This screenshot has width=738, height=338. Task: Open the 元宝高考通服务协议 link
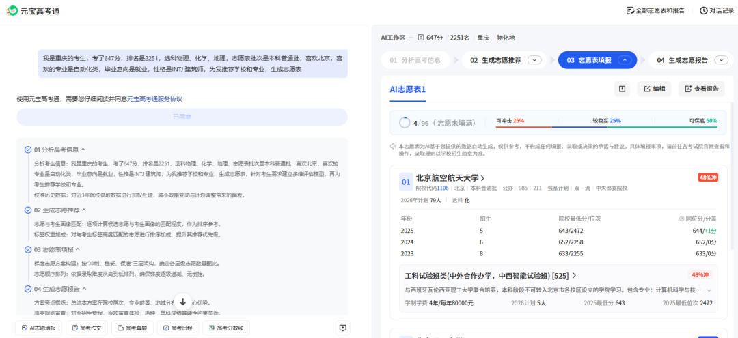155,99
